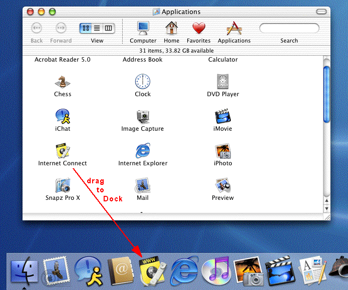Select Internet Explorer icon in Applications window

(143, 151)
